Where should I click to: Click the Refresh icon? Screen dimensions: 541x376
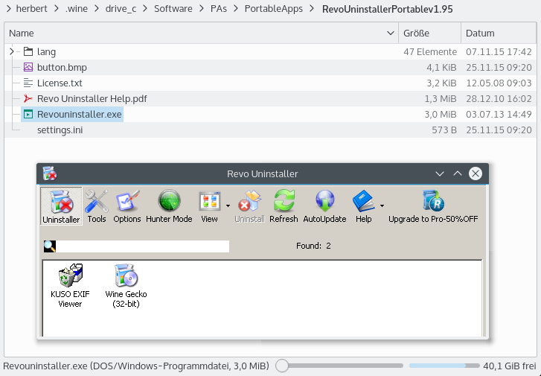point(284,205)
